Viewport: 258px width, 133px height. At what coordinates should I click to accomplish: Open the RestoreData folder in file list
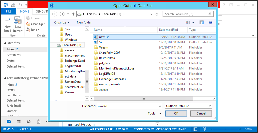(155, 58)
